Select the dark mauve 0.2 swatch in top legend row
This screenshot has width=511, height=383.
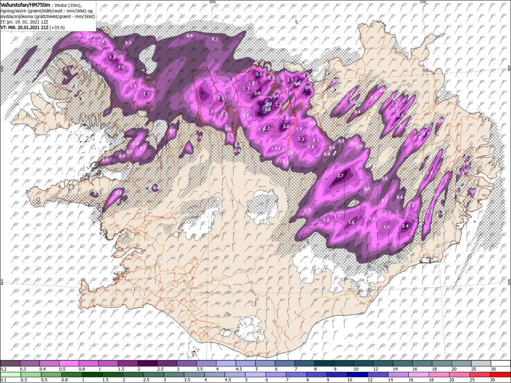pyautogui.click(x=10, y=363)
